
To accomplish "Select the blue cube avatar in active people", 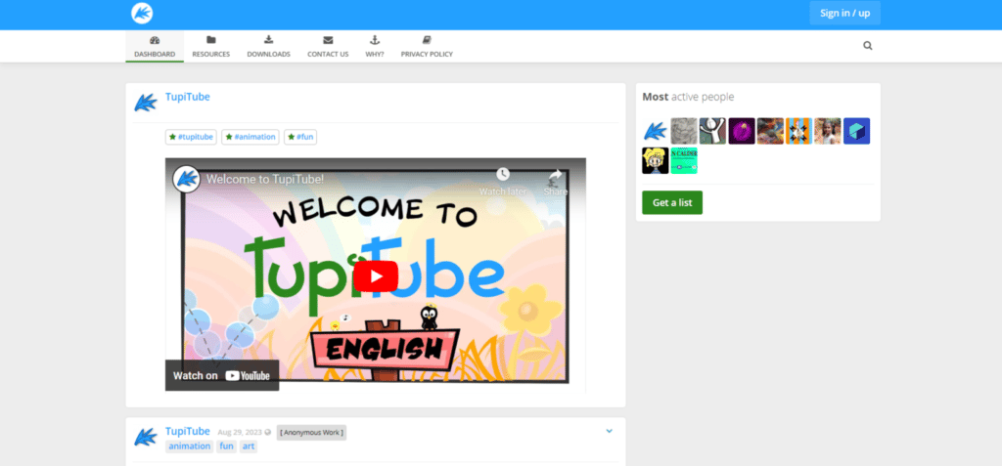I will pyautogui.click(x=856, y=131).
